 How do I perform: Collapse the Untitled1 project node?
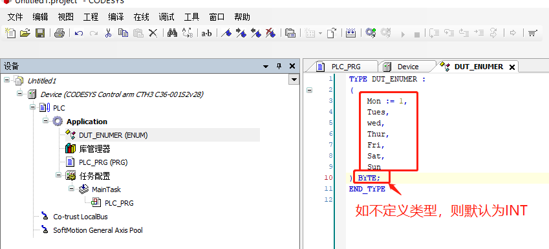coord(6,80)
